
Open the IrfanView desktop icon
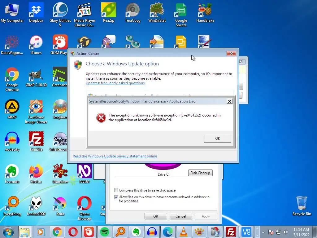pyautogui.click(x=60, y=174)
